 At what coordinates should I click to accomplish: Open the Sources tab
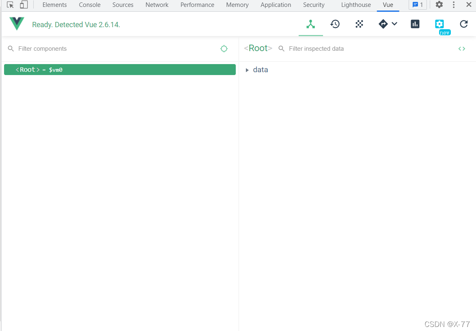(x=123, y=5)
